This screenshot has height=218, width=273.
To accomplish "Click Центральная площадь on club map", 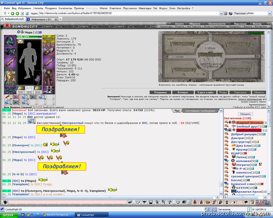I will 212,65.
